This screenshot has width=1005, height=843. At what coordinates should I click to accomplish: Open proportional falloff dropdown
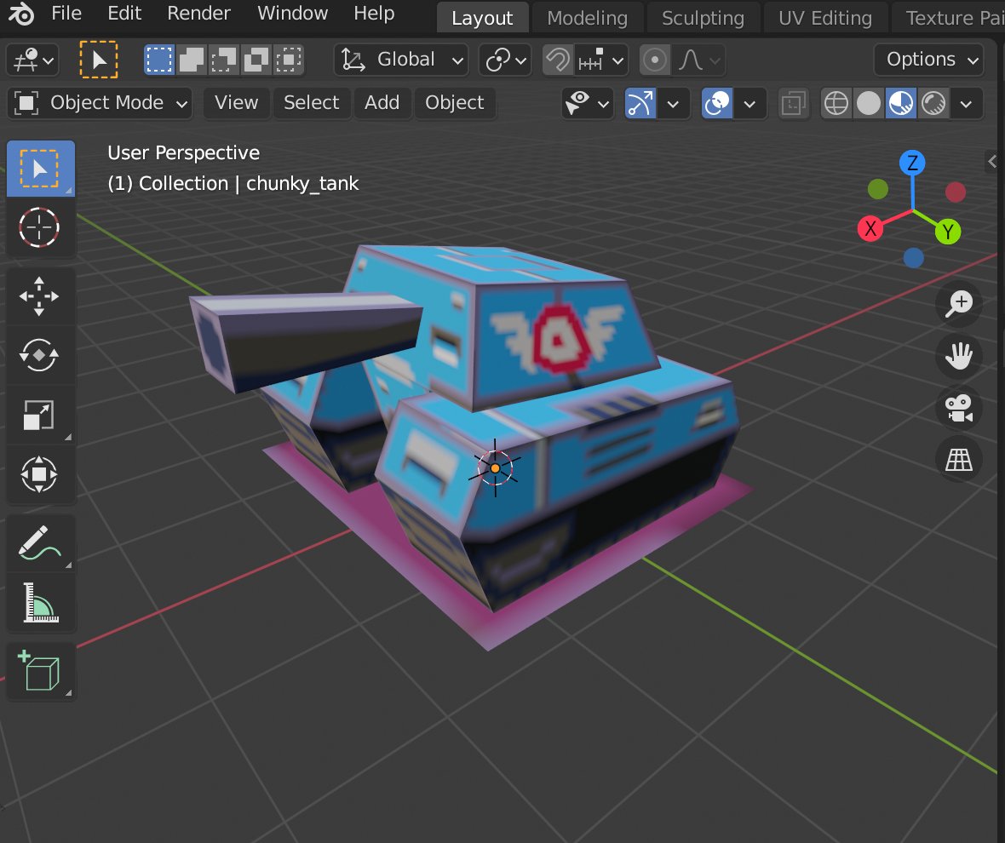pyautogui.click(x=698, y=60)
